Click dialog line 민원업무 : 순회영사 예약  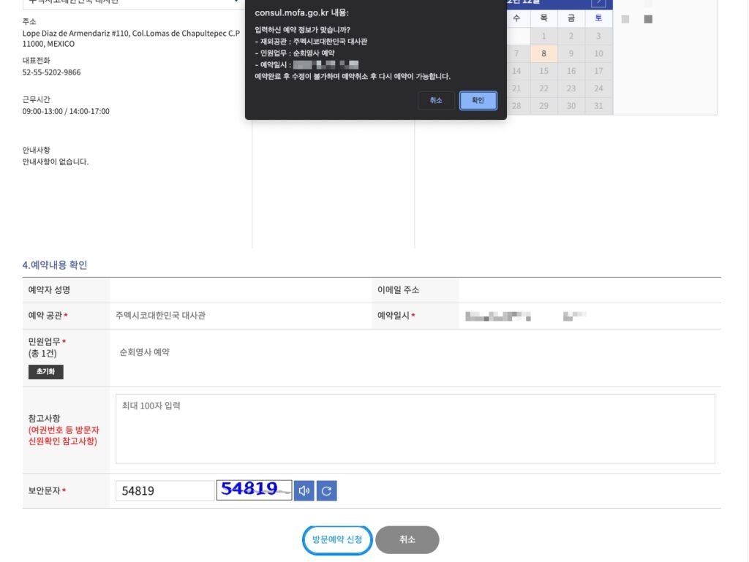point(295,53)
